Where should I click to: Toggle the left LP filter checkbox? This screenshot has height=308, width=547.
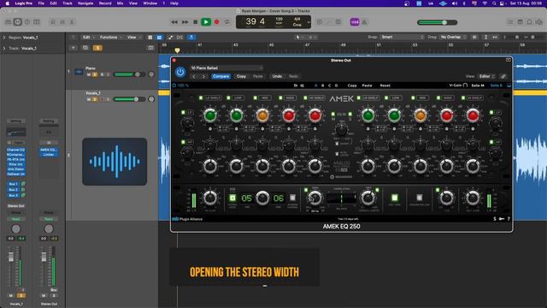coord(183,112)
